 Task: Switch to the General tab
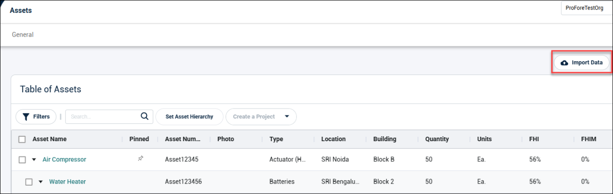[x=23, y=35]
